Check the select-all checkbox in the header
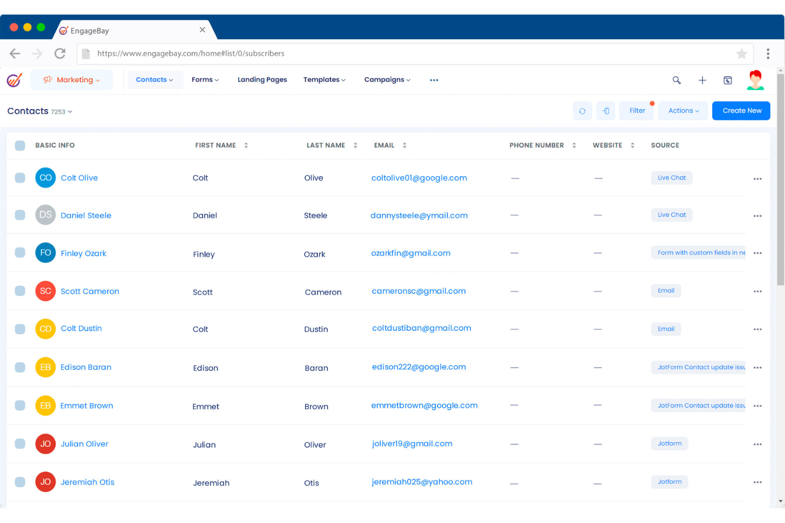The height and width of the screenshot is (523, 785). click(x=20, y=145)
